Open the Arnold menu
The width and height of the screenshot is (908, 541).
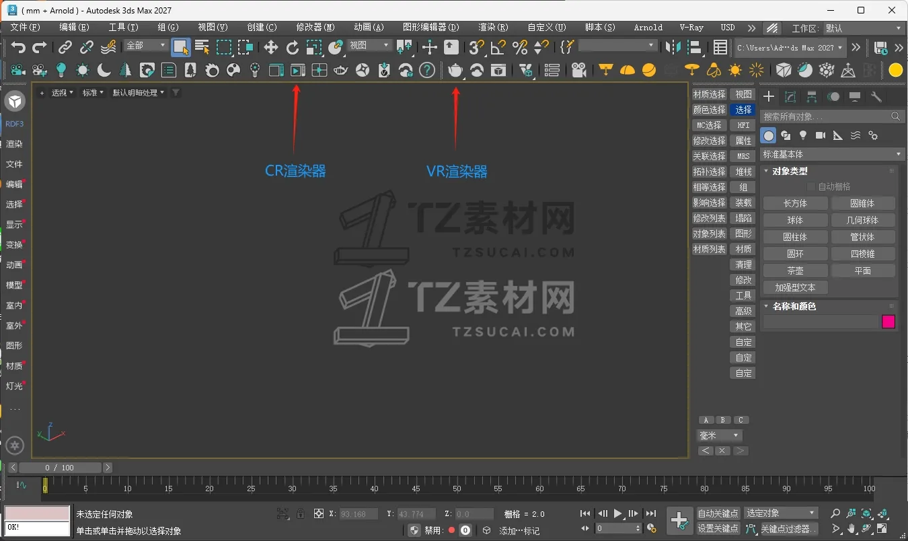[648, 28]
